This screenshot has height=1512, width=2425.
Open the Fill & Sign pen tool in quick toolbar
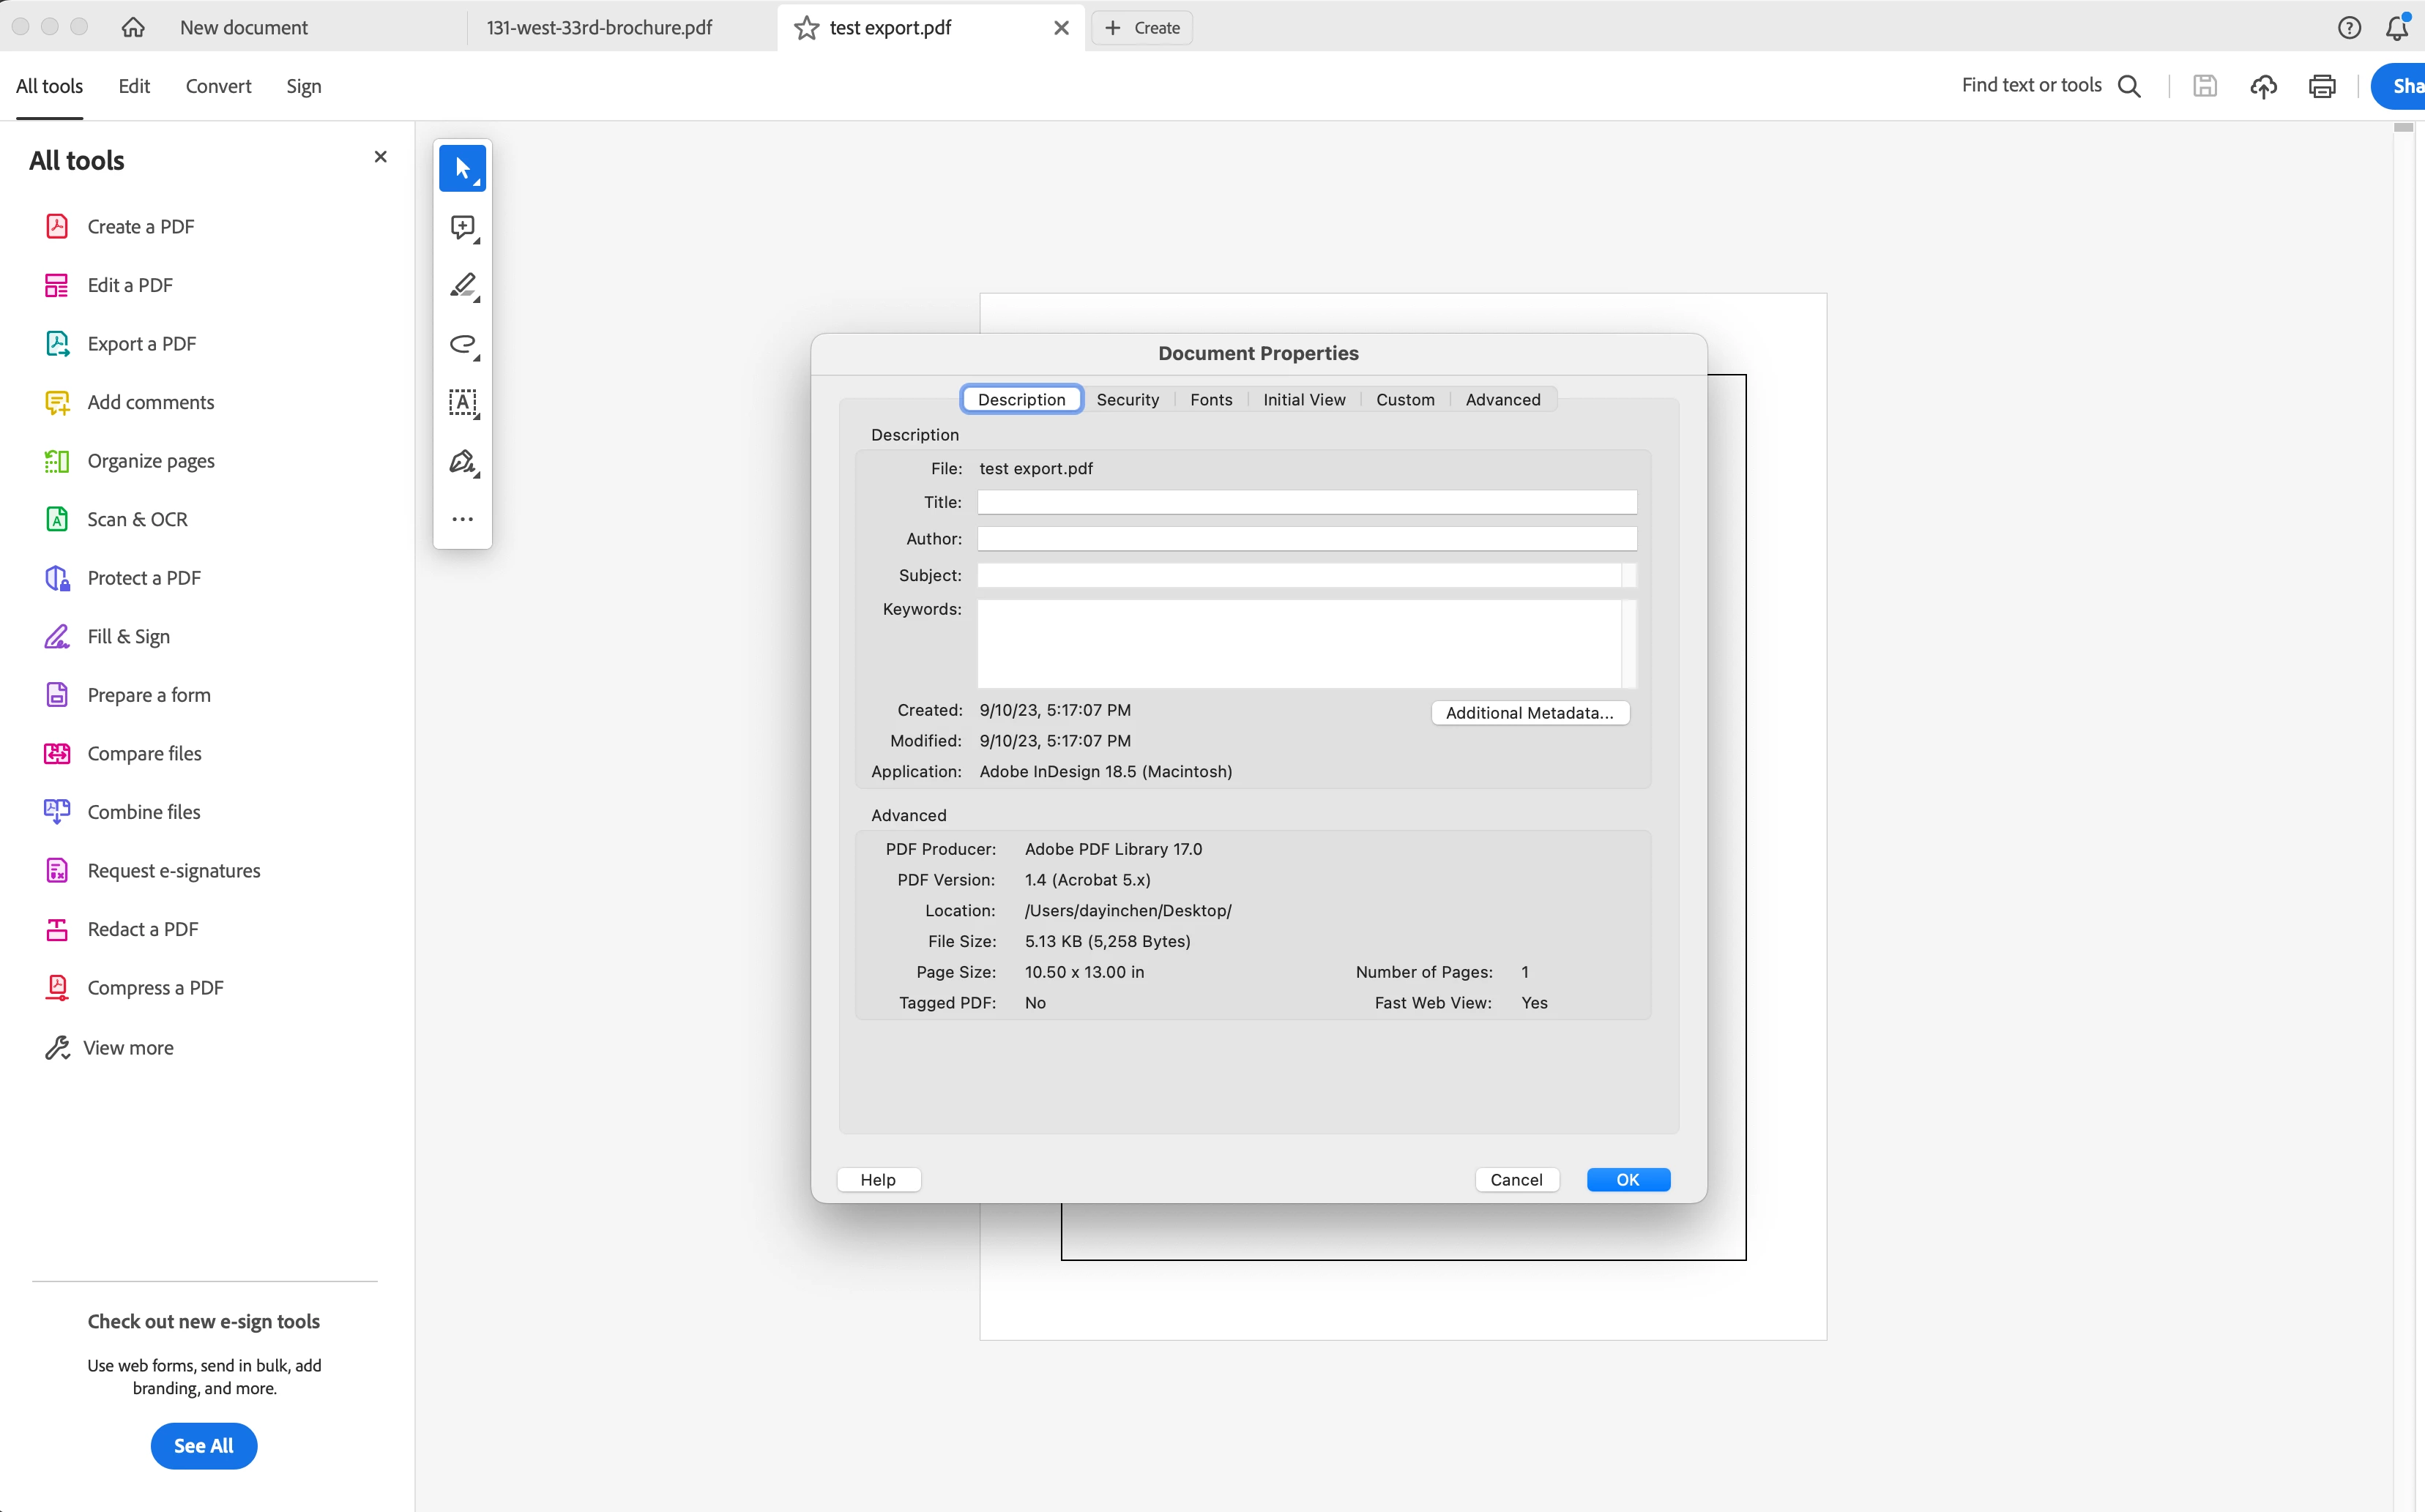(x=462, y=462)
